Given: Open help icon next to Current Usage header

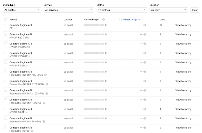Looking at the screenshot, I should [x=104, y=19].
